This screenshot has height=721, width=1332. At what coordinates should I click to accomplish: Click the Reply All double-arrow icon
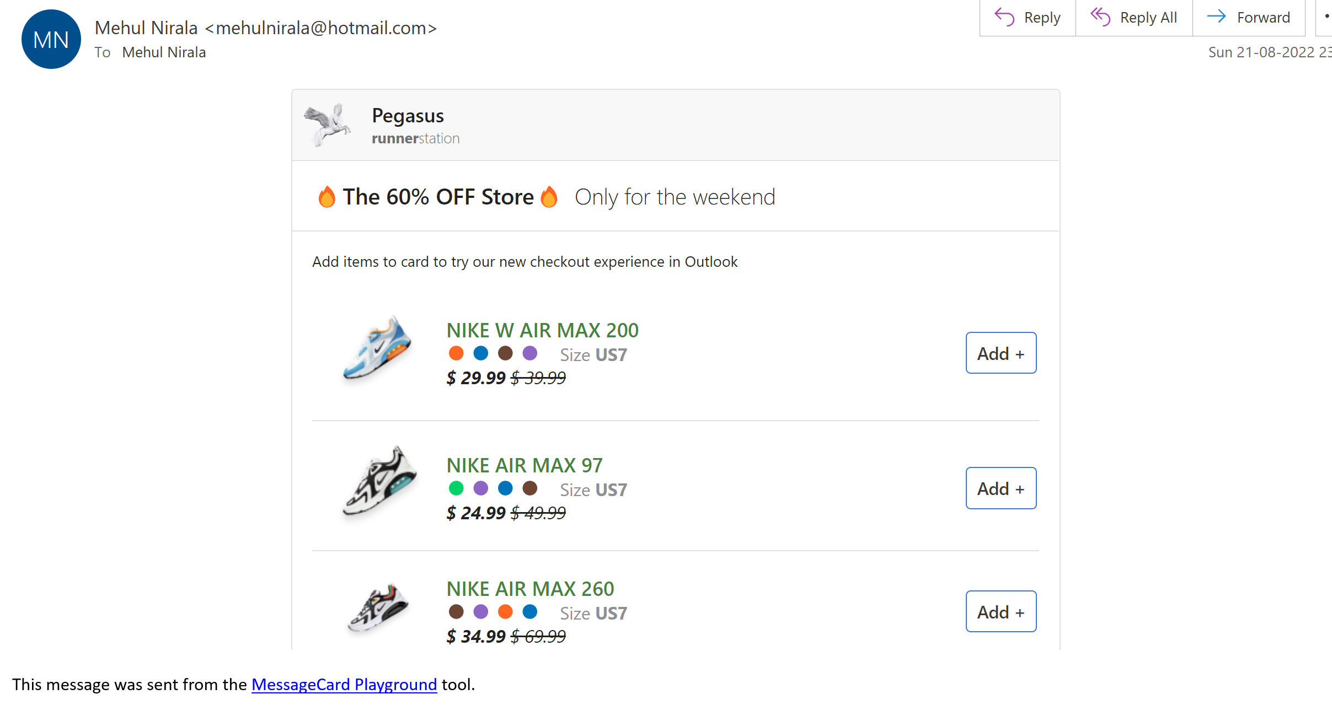[1100, 17]
